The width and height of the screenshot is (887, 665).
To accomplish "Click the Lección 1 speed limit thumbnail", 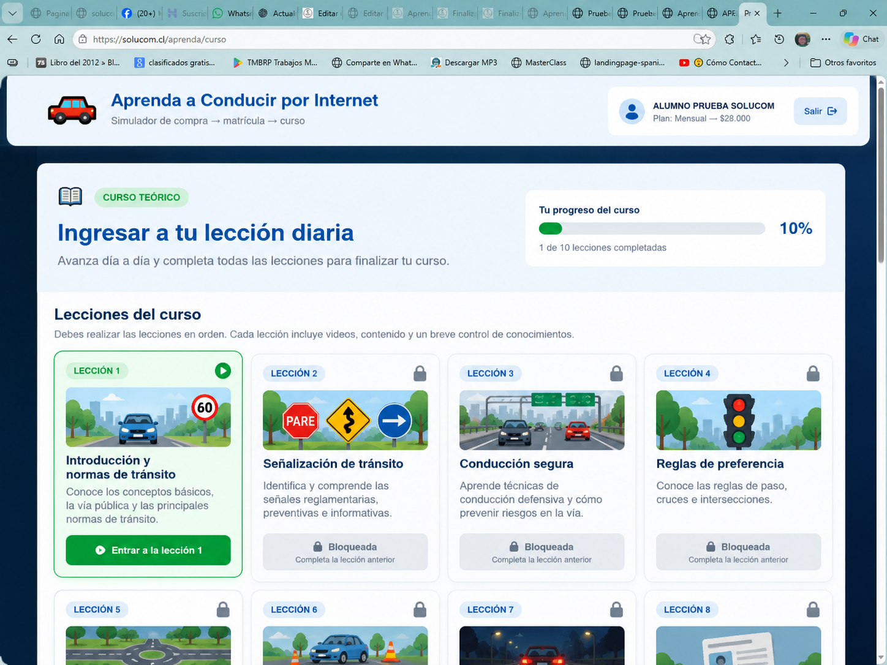I will pyautogui.click(x=148, y=417).
